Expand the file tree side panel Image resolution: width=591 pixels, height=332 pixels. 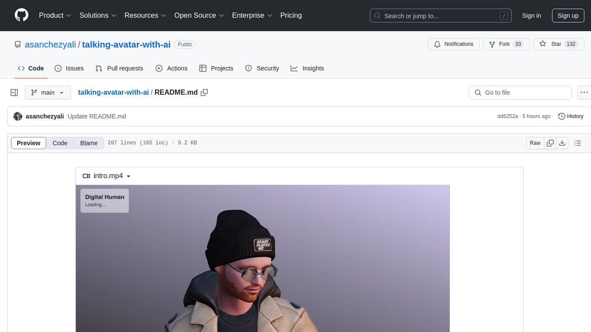pos(14,93)
